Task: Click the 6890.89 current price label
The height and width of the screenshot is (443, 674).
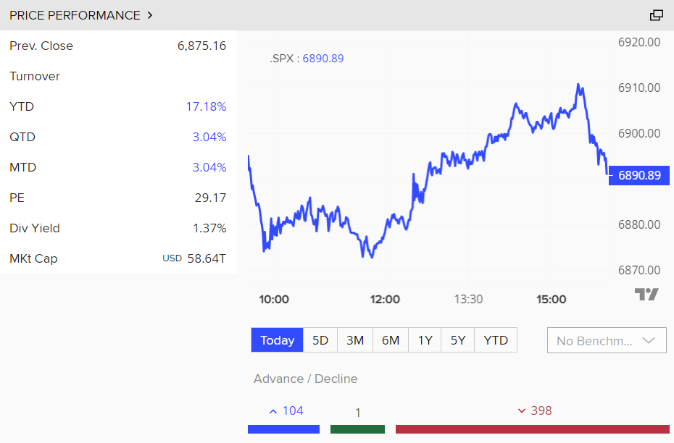Action: point(639,175)
